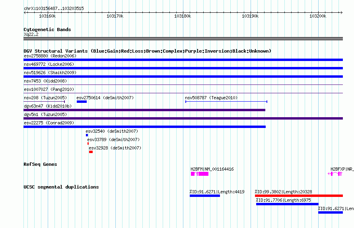Click the %ID:99.3802|Length:20328 label

pyautogui.click(x=283, y=192)
